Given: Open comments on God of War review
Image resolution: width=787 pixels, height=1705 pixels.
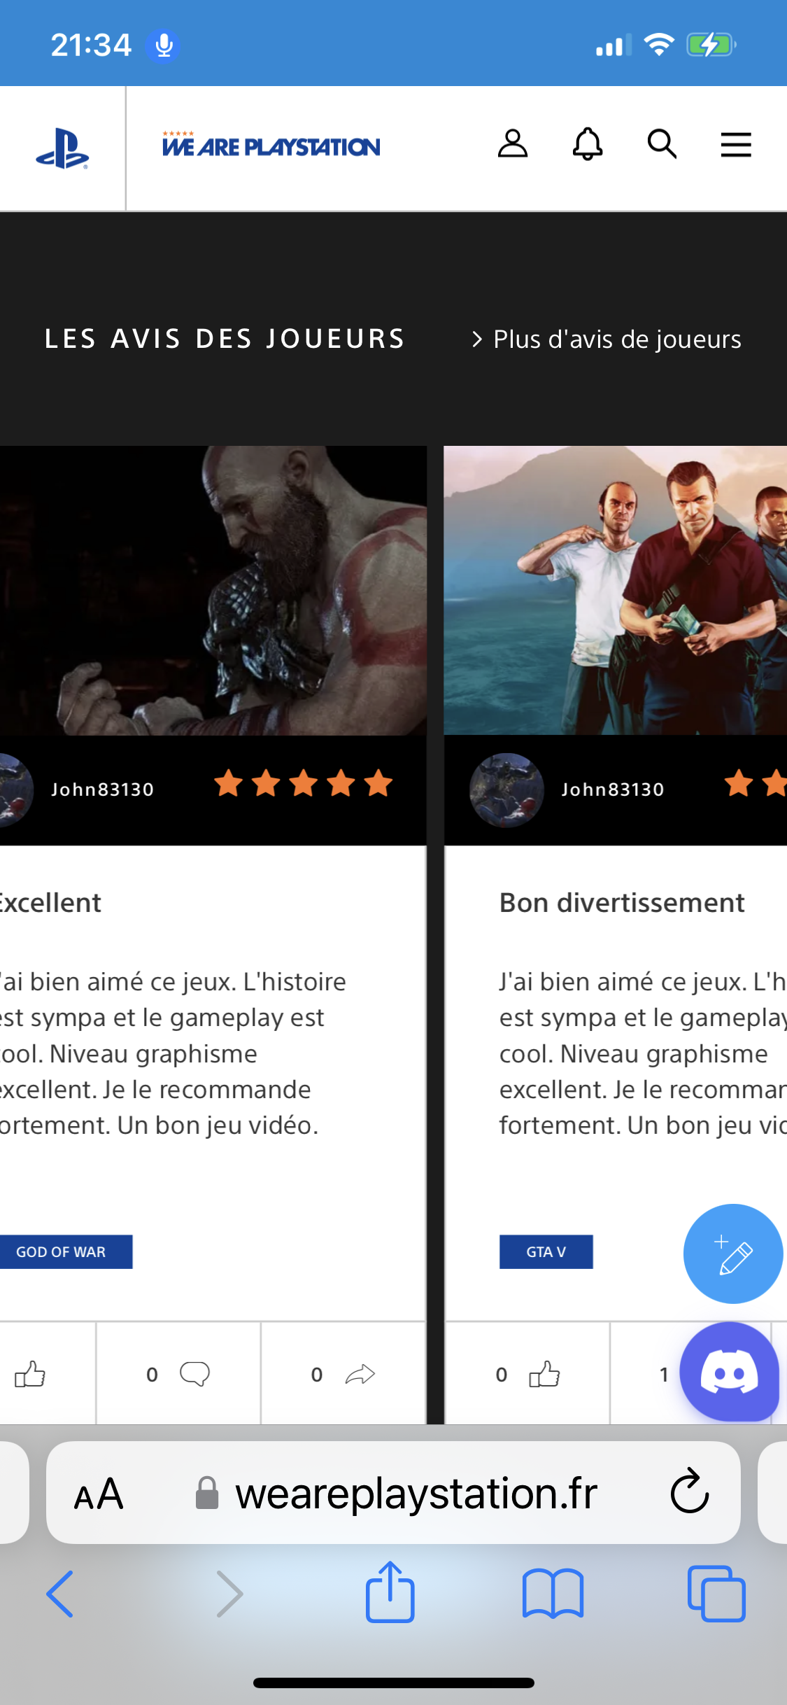Looking at the screenshot, I should pos(194,1374).
